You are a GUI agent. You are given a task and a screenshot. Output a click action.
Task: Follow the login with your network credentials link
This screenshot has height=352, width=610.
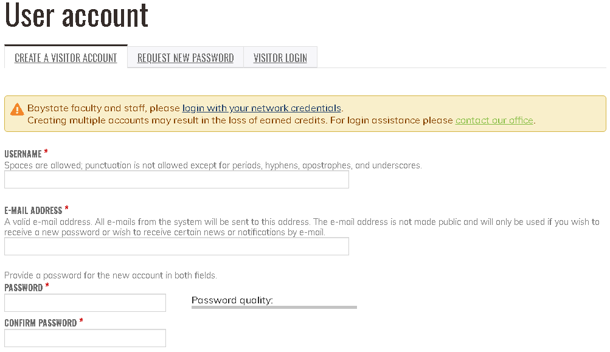[262, 108]
